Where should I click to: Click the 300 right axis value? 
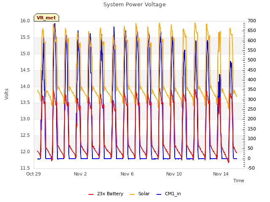[x=252, y=99]
